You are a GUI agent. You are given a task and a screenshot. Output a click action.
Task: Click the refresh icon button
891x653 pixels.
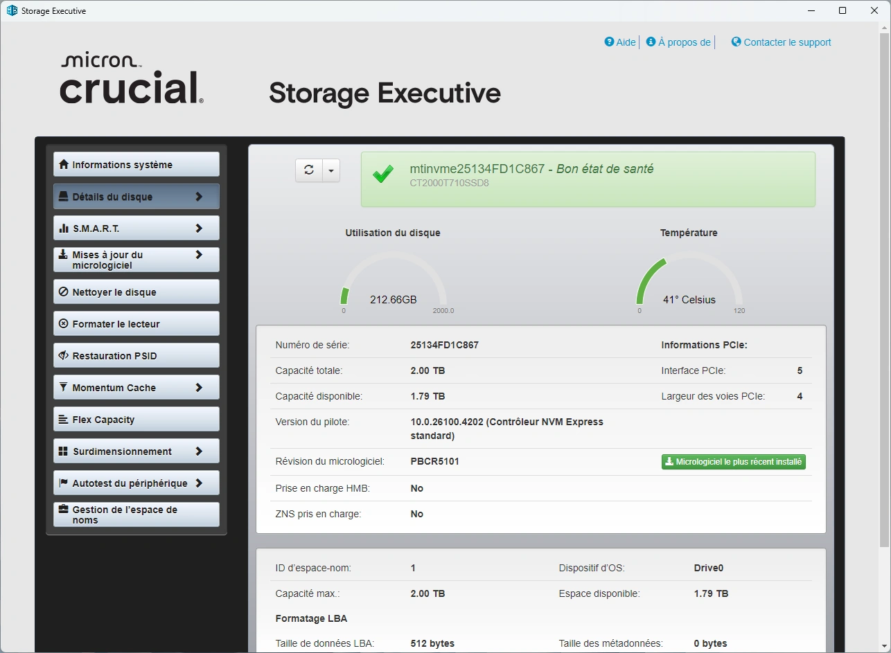pos(309,170)
